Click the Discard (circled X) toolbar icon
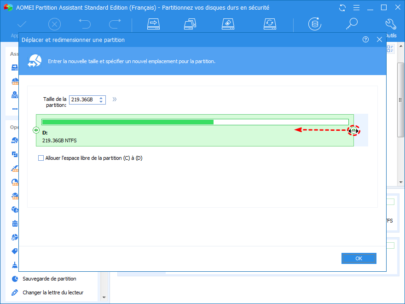The height and width of the screenshot is (304, 405). [54, 24]
